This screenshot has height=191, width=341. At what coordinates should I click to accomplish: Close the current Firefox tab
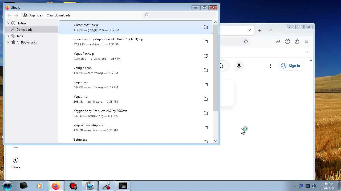point(250,30)
